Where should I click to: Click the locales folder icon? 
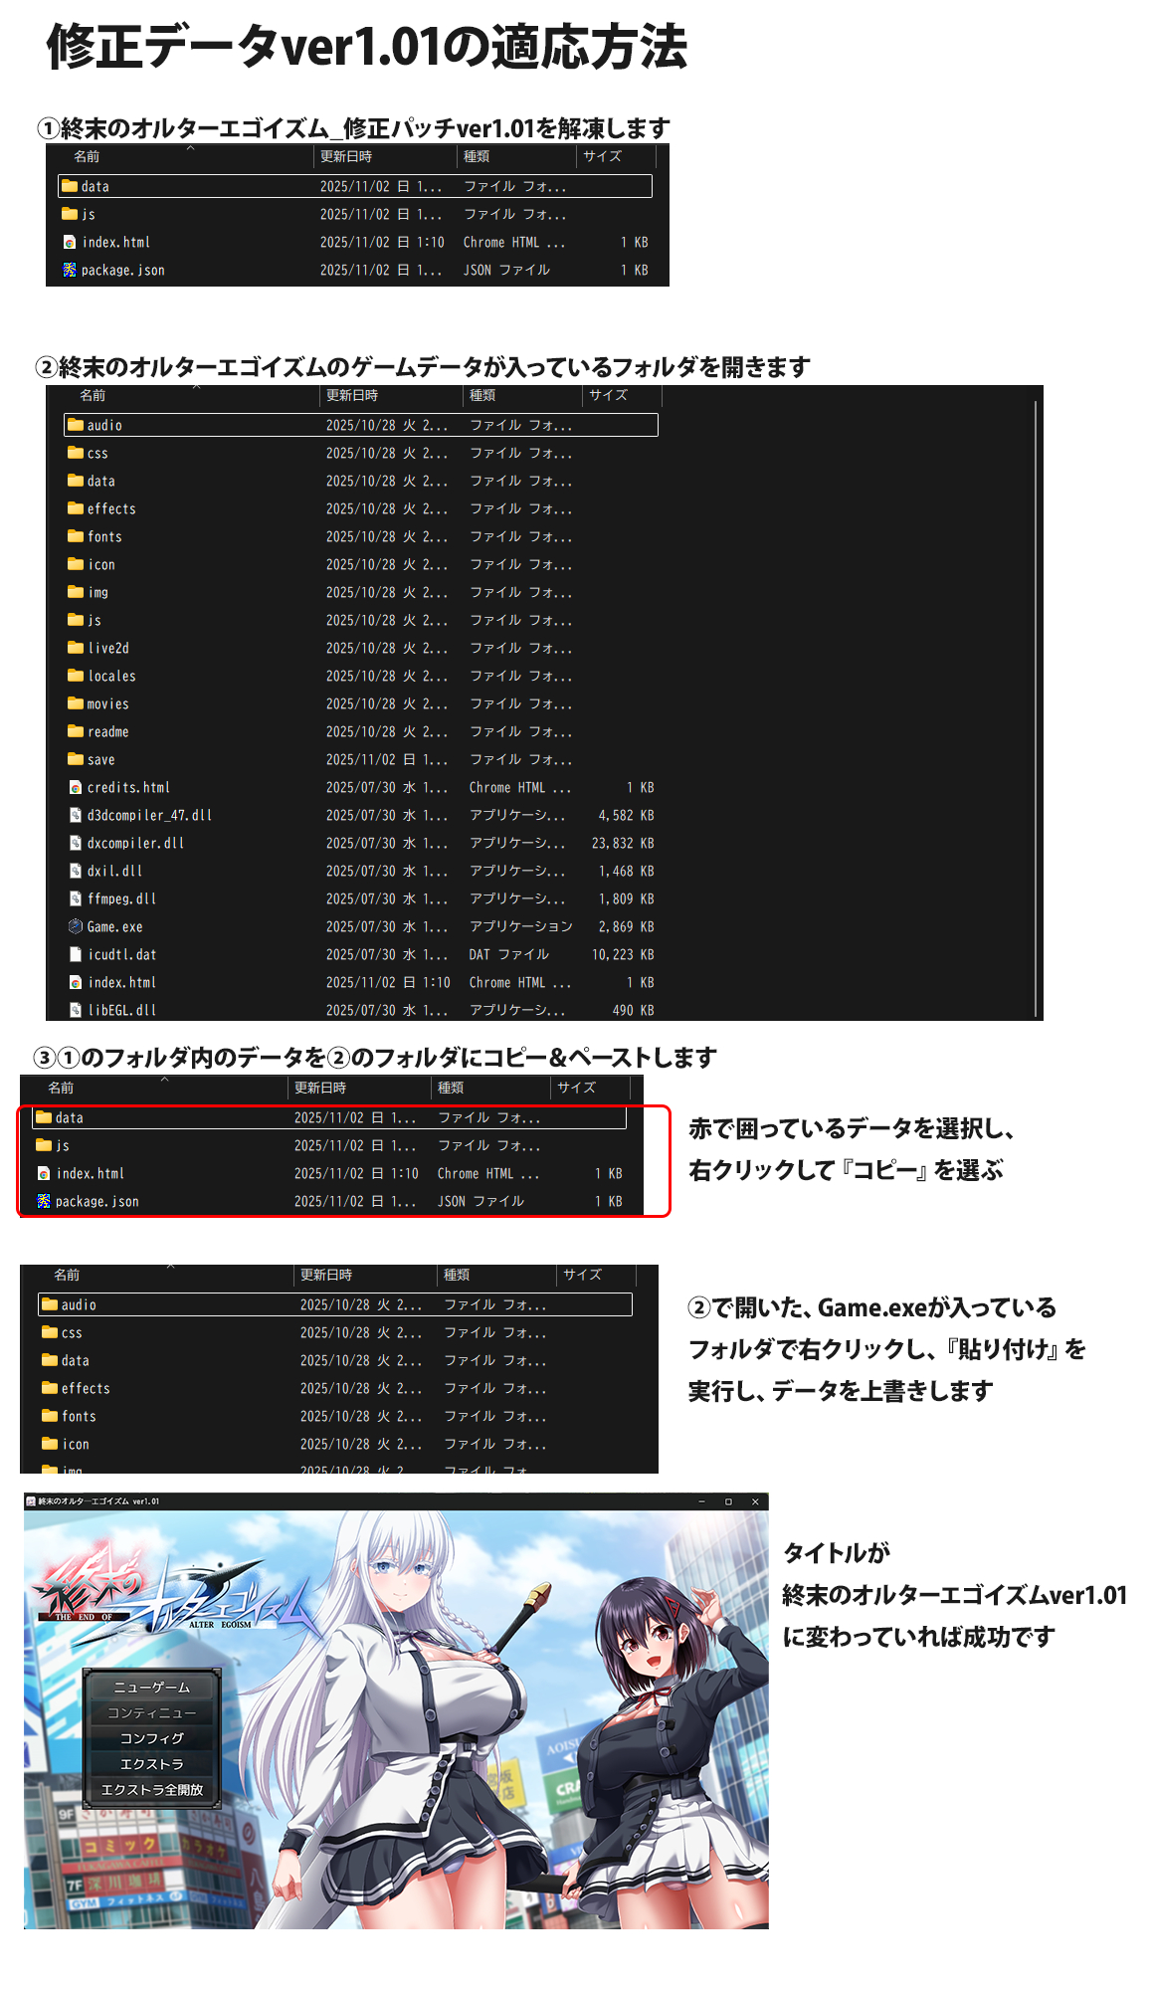tap(76, 676)
